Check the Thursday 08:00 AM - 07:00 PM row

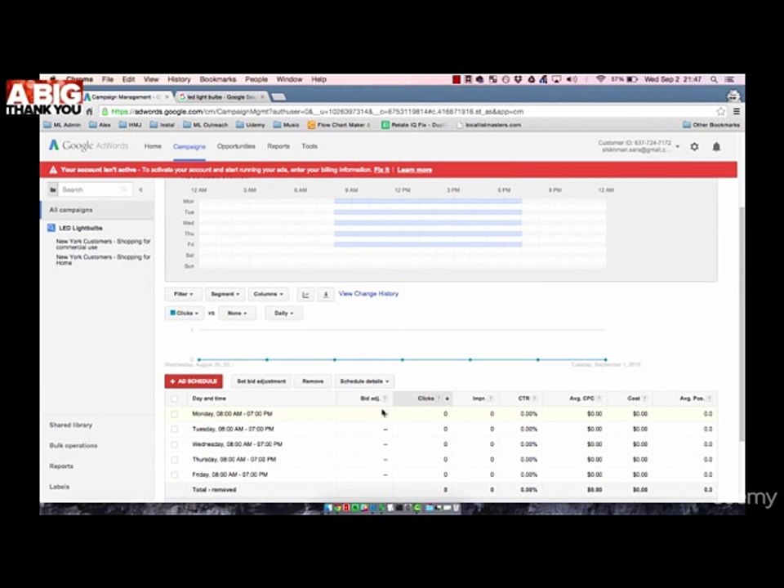point(175,460)
